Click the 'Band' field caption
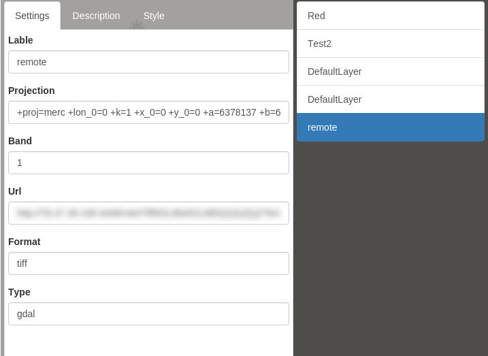 click(x=20, y=141)
